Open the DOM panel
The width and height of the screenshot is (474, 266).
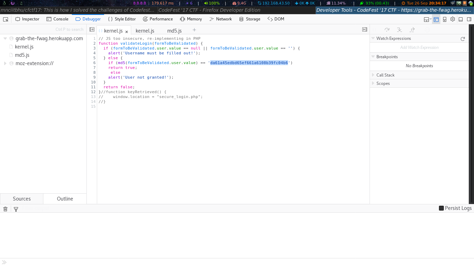[276, 19]
